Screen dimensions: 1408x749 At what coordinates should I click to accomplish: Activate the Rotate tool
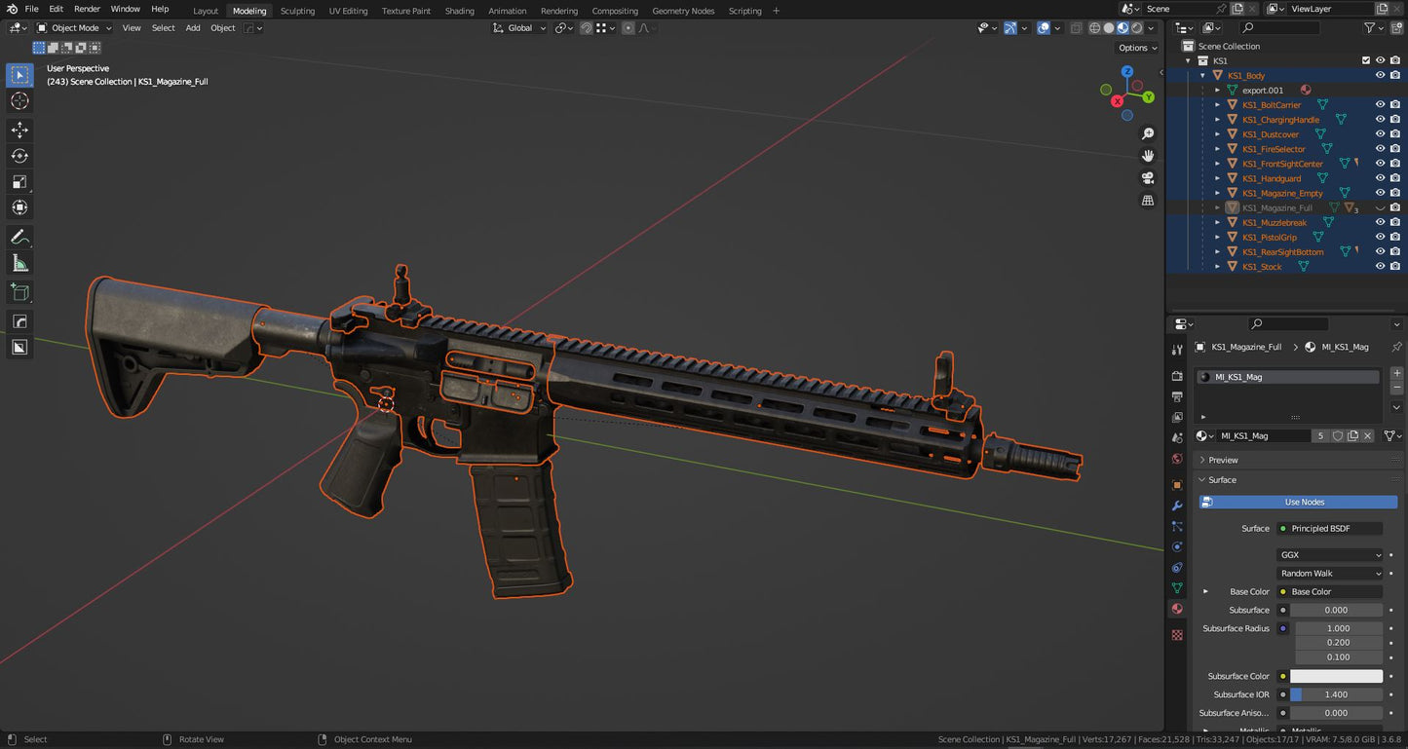tap(19, 156)
